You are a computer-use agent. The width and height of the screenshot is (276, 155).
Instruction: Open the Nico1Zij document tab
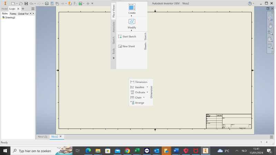click(x=42, y=137)
